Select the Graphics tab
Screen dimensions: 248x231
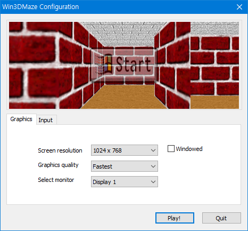click(x=21, y=119)
